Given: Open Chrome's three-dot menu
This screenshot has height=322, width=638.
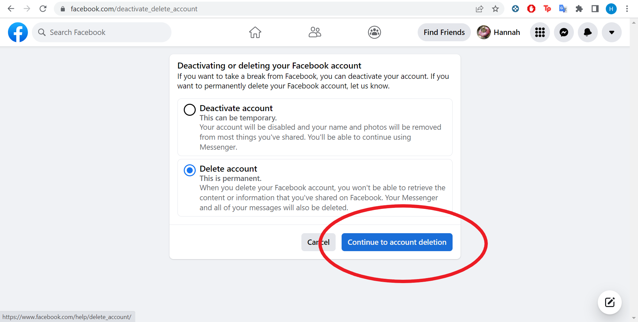Looking at the screenshot, I should [627, 9].
